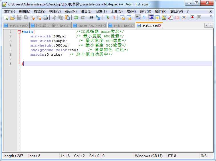Cut selection with scissors icon
This screenshot has height=161, width=216.
point(54,17)
